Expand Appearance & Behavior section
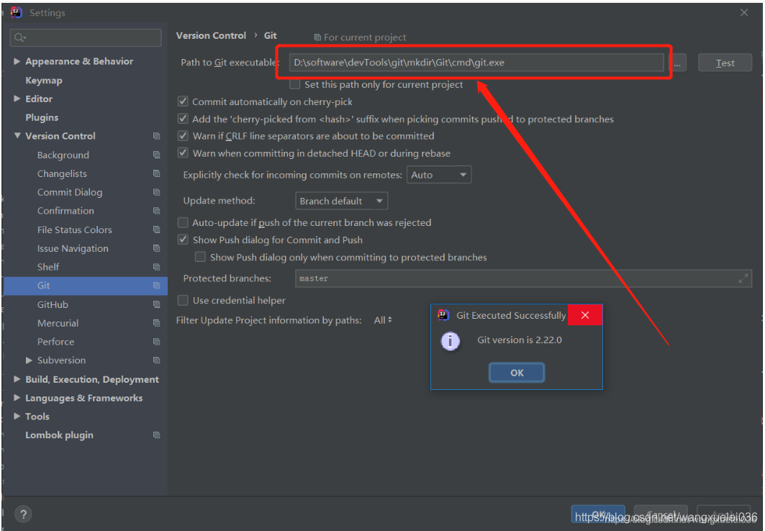 point(17,61)
